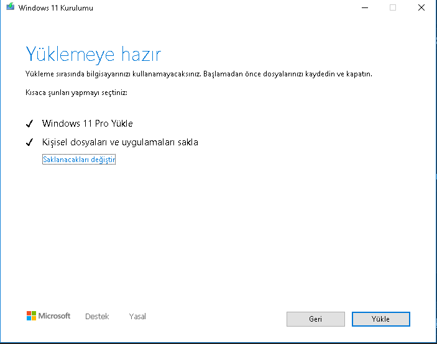437x344 pixels.
Task: Close the Windows 11 Kurulumu window
Action: click(421, 7)
